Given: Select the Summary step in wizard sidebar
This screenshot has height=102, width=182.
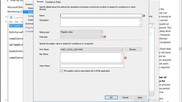Looking at the screenshot, I should coord(29,24).
